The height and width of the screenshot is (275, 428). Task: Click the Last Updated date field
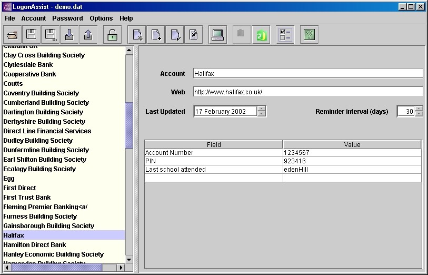[x=225, y=111]
